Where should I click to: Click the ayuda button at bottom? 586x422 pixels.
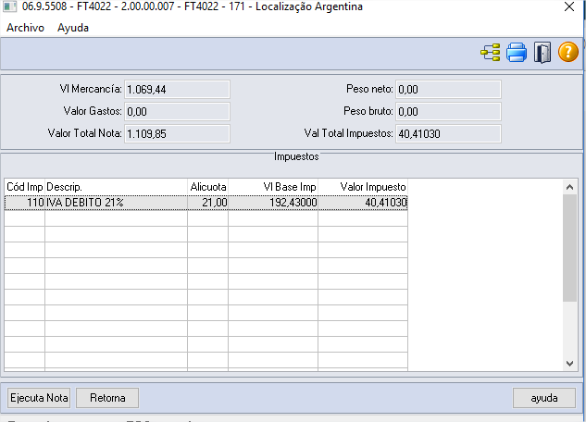(x=544, y=398)
